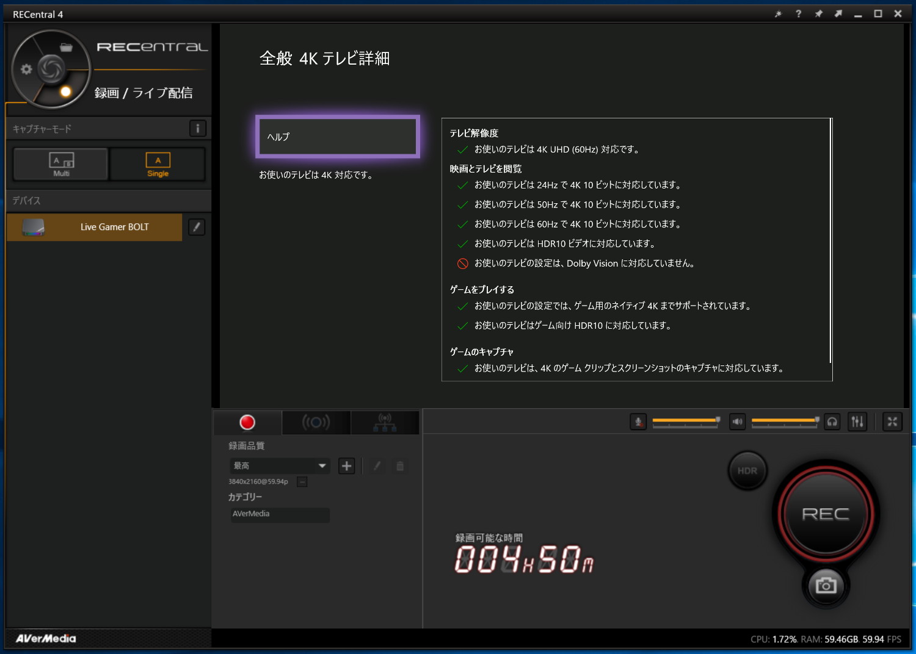916x654 pixels.
Task: Click the 24Hz 4K 10 ビット support line
Action: (577, 185)
